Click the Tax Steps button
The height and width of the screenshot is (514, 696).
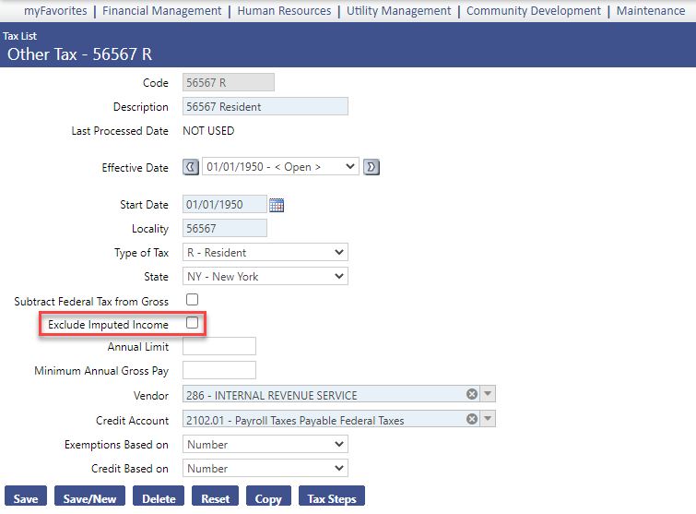click(x=331, y=498)
